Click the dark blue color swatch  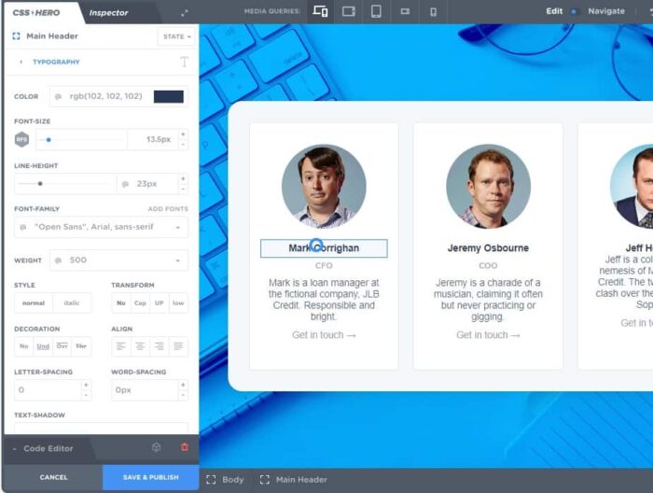[x=169, y=96]
